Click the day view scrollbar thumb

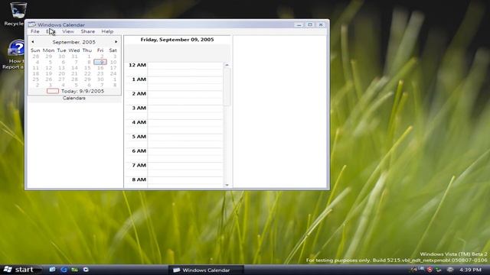tap(227, 86)
